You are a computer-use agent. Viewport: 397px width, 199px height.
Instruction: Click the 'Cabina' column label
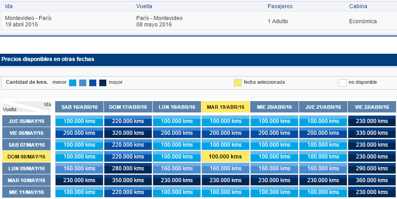pos(358,6)
